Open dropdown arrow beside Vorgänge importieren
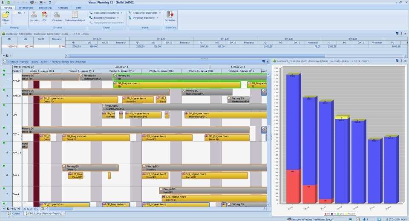Screen dimensions: 409x221 coord(158,18)
